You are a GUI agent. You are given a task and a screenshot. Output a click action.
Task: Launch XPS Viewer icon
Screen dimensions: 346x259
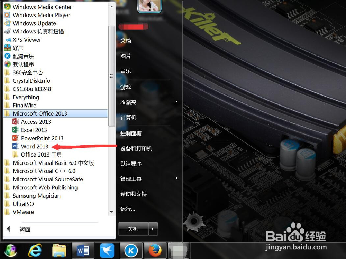coord(7,40)
